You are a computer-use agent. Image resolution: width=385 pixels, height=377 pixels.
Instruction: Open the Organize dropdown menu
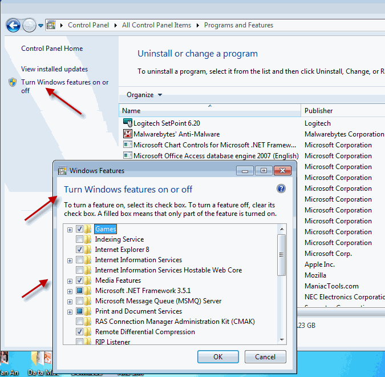144,95
